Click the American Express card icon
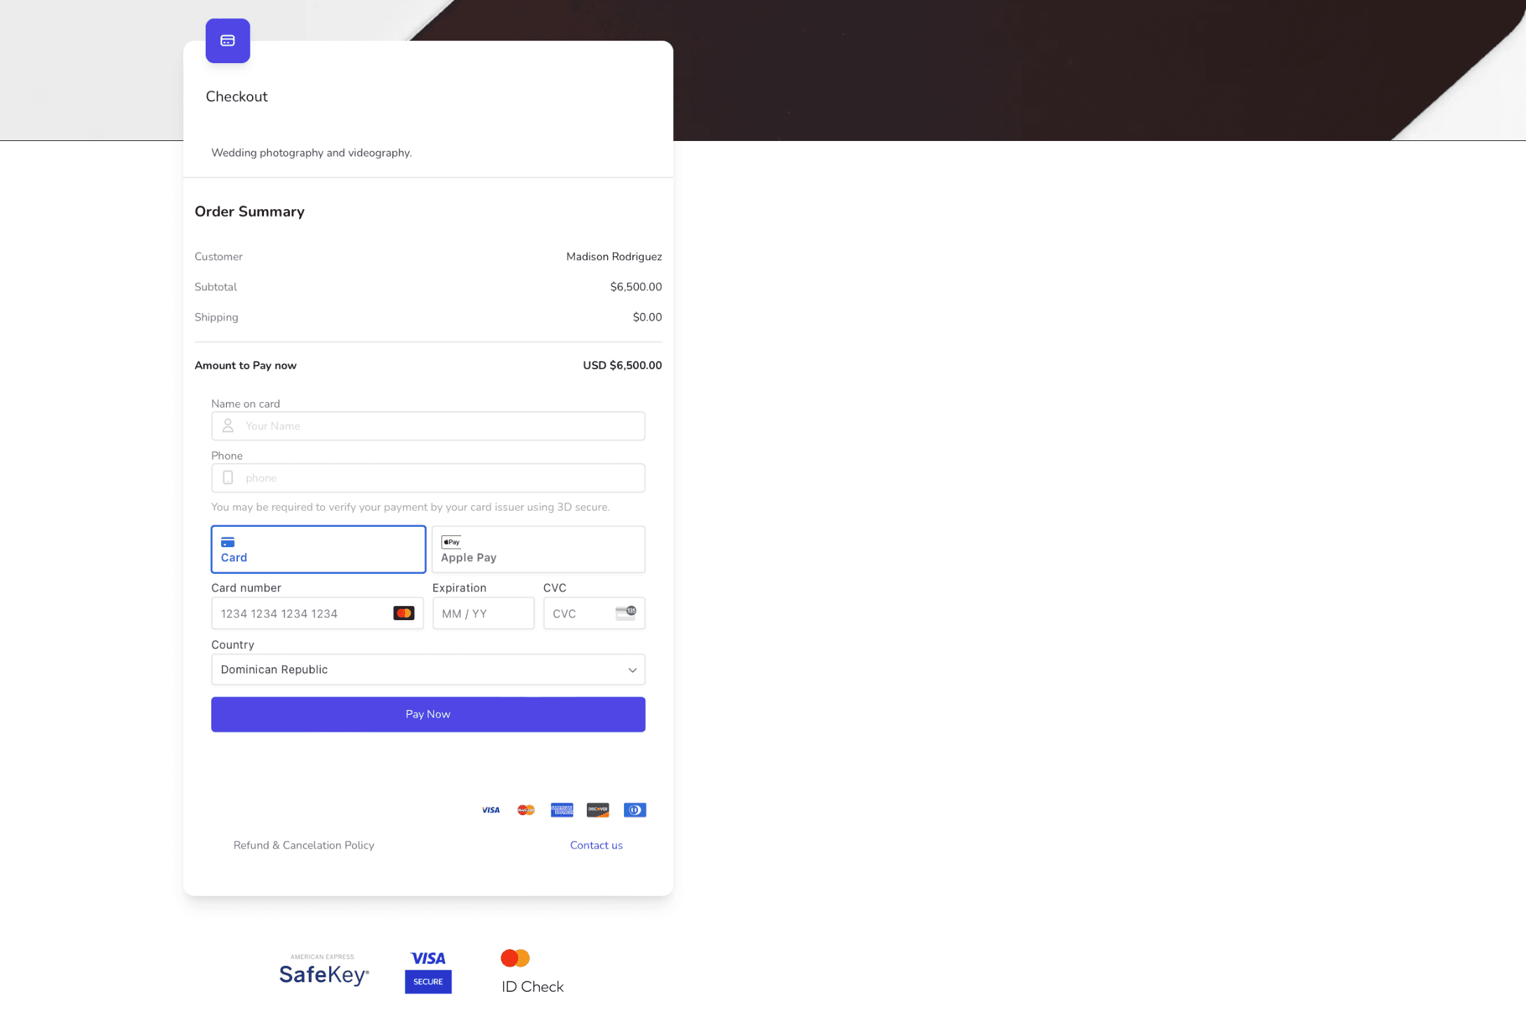This screenshot has height=1027, width=1526. click(x=562, y=810)
